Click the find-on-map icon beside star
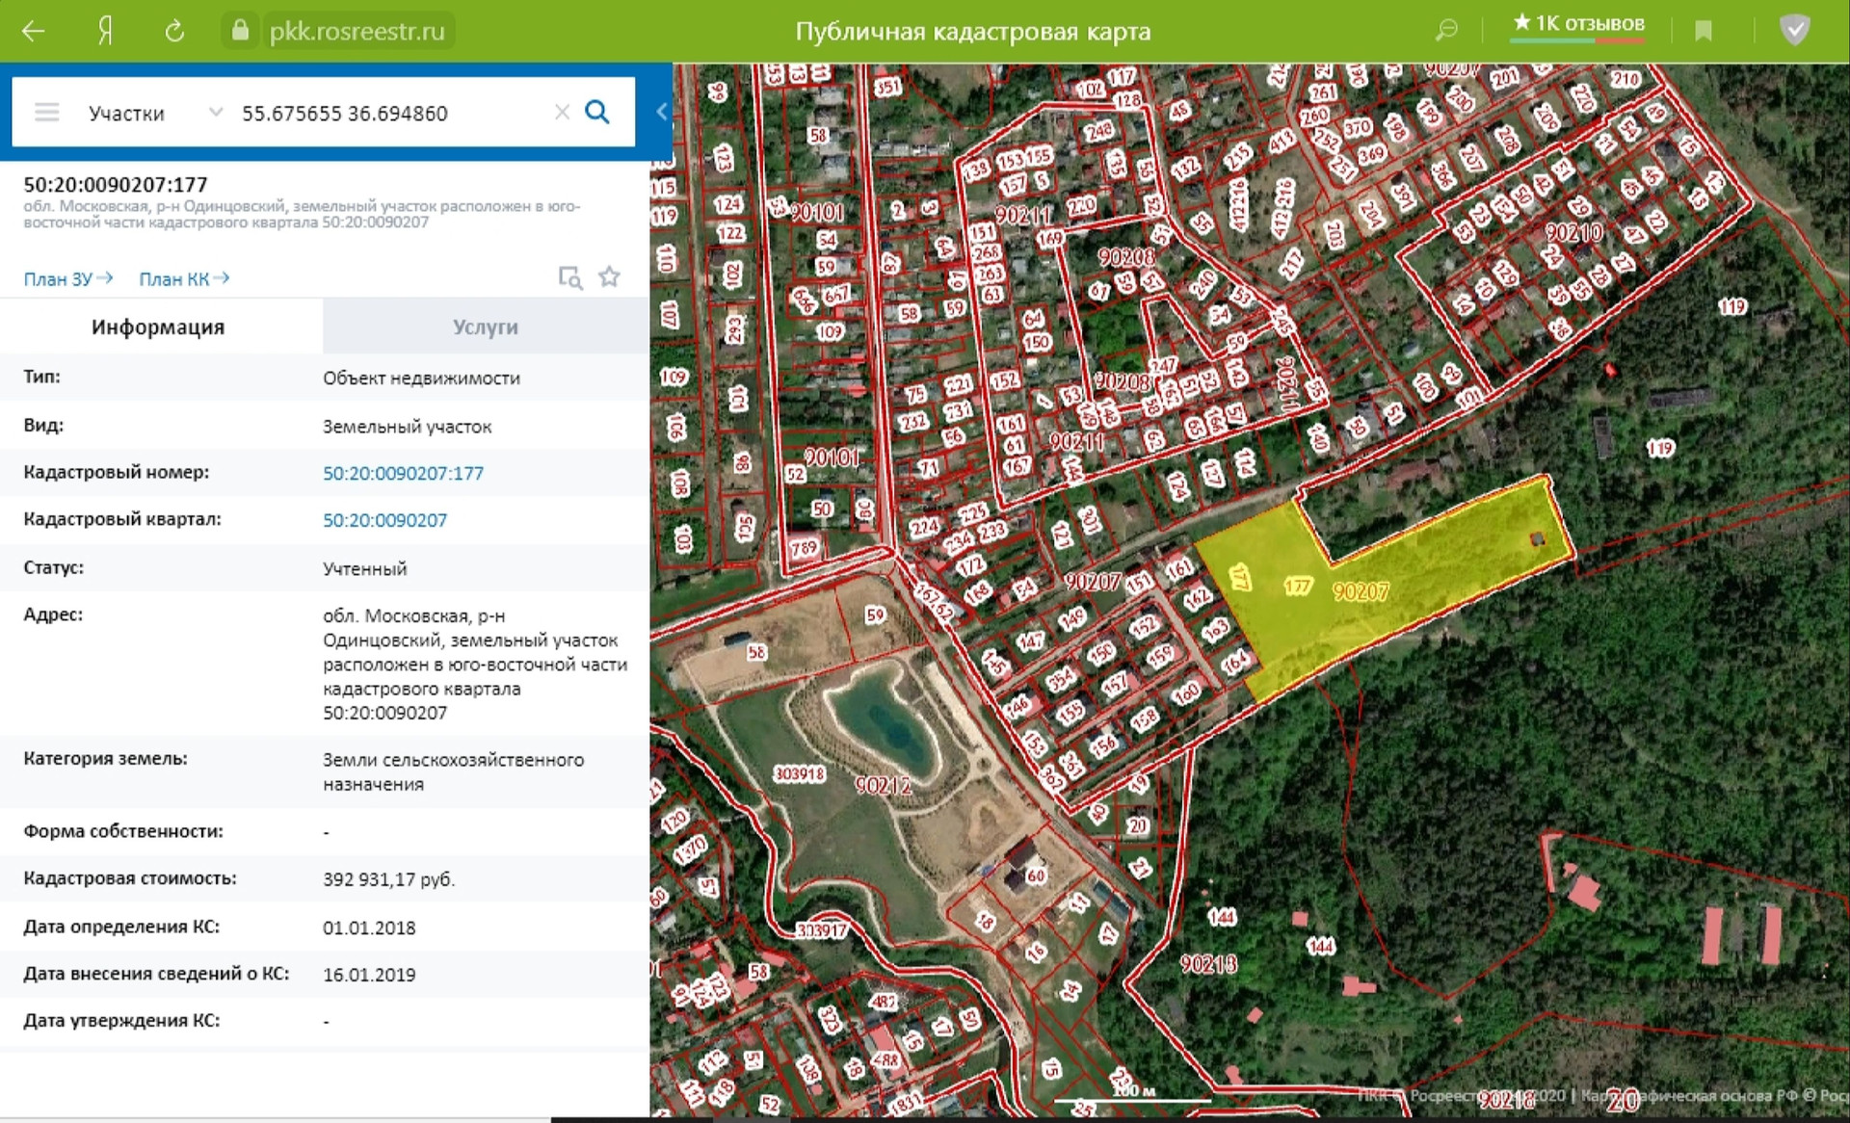 [x=570, y=278]
